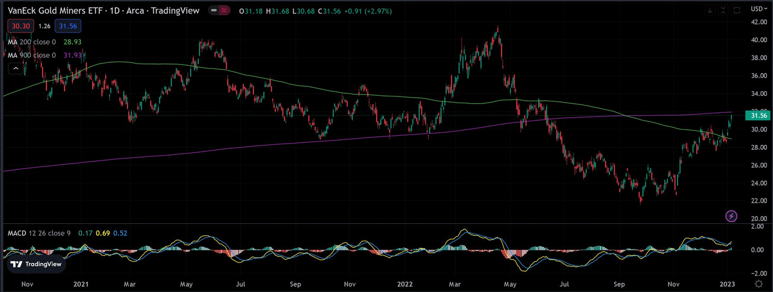Click the TradingView logo badge
Screen dimensions: 773x292
point(37,264)
